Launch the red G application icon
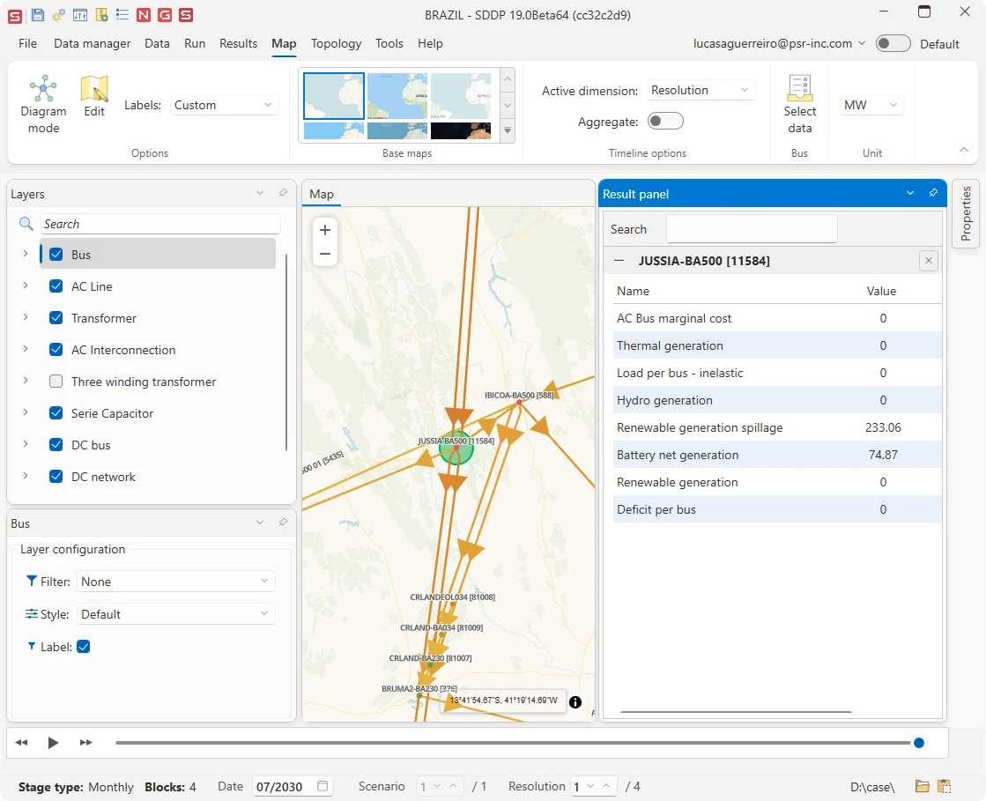 pos(165,15)
